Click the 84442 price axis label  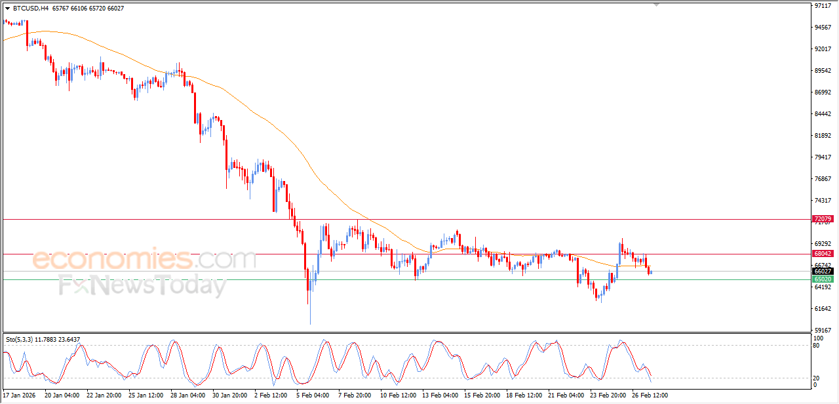[823, 114]
